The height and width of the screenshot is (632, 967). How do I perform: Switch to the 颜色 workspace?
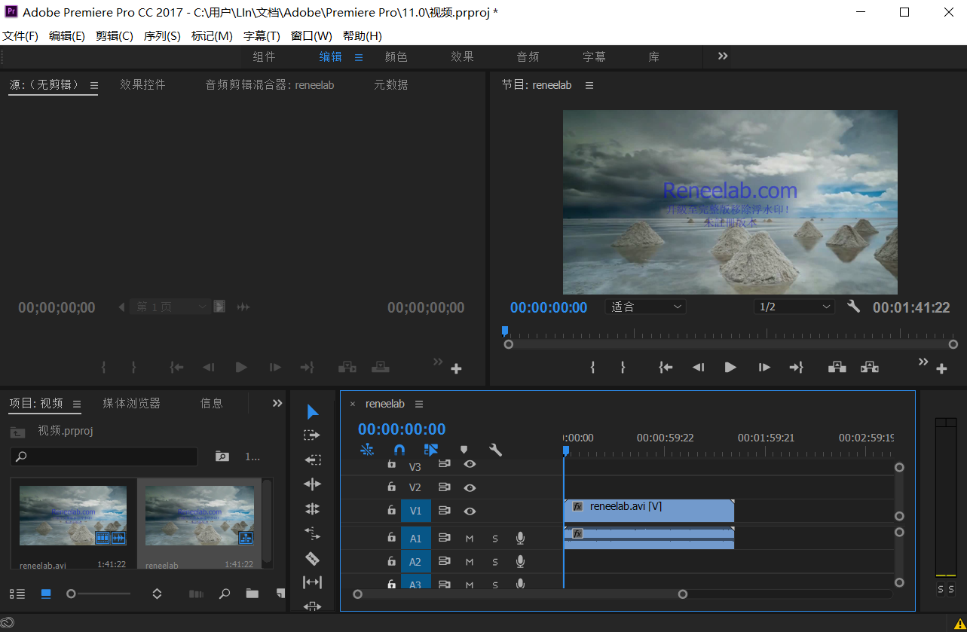coord(396,56)
